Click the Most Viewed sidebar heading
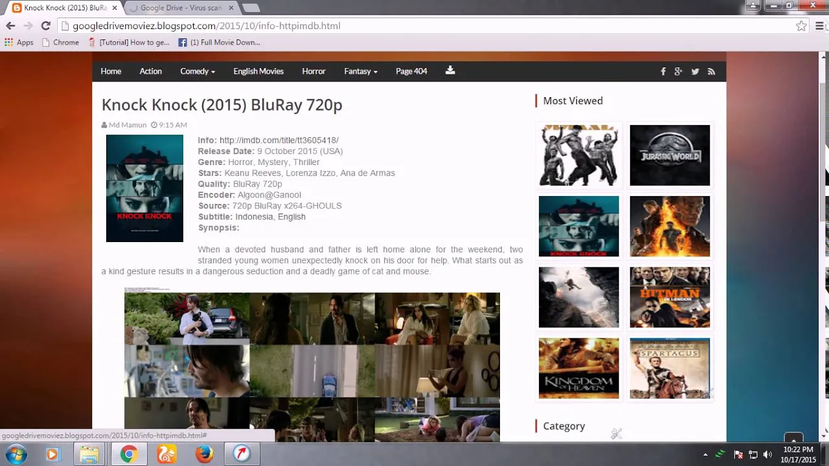 pos(573,101)
